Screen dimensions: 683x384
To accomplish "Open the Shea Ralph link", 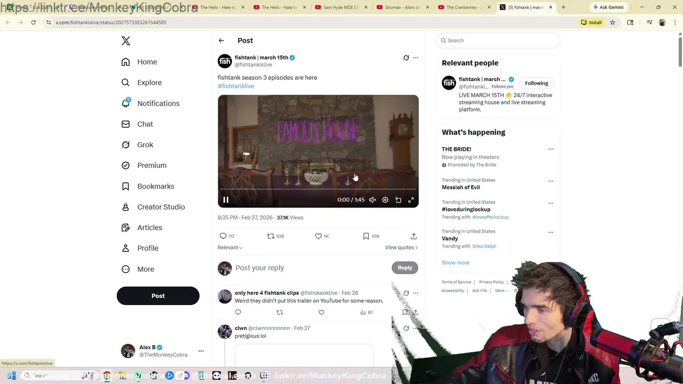I will 484,246.
